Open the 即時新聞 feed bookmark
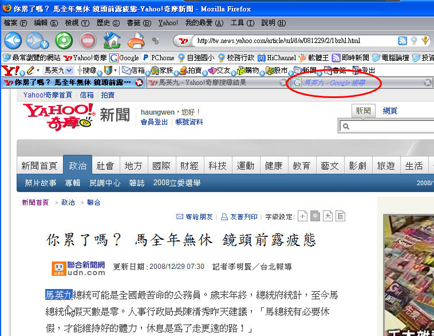434x336 pixels. pos(350,58)
